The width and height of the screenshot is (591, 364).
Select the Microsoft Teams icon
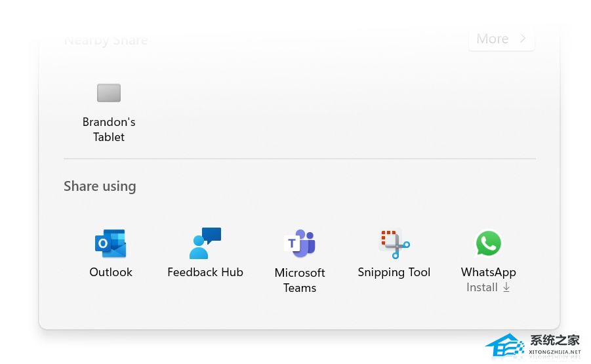click(300, 243)
